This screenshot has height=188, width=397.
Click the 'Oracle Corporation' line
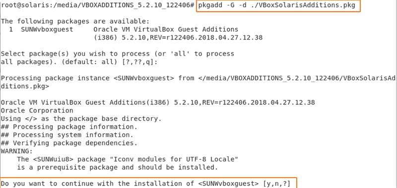(37, 110)
